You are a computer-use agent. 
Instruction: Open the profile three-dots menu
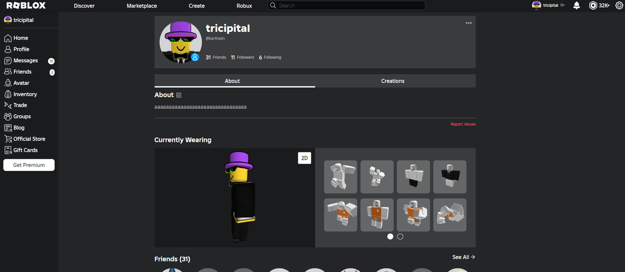click(469, 23)
